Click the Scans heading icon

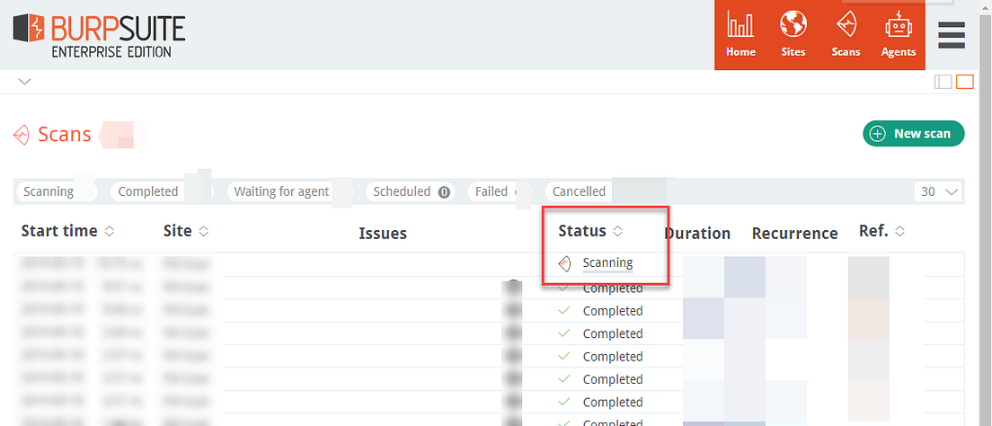(x=22, y=135)
